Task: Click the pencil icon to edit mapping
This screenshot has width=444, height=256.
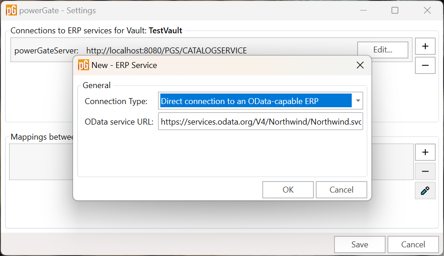Action: click(x=425, y=191)
